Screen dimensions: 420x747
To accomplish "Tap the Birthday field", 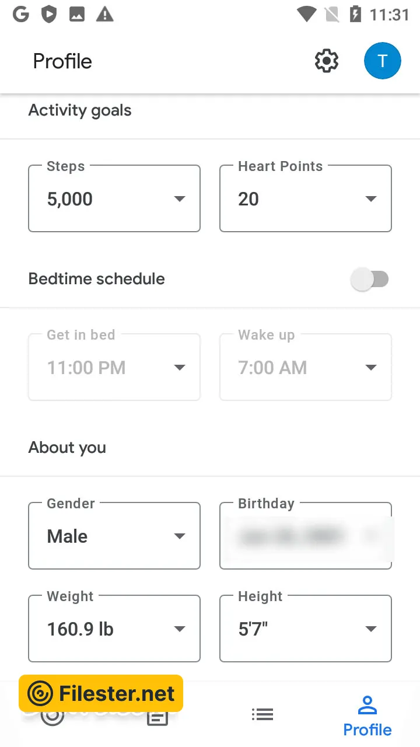I will tap(305, 536).
